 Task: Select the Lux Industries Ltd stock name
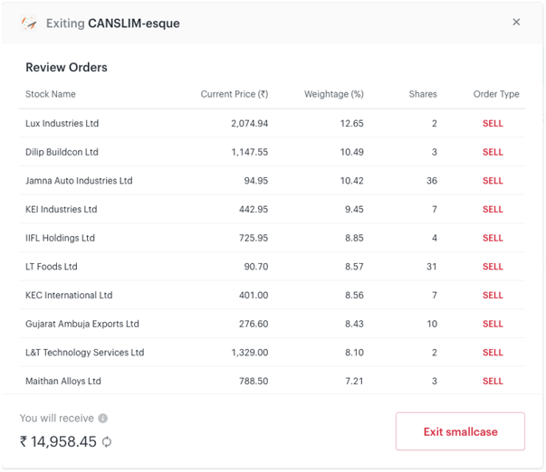(x=62, y=124)
